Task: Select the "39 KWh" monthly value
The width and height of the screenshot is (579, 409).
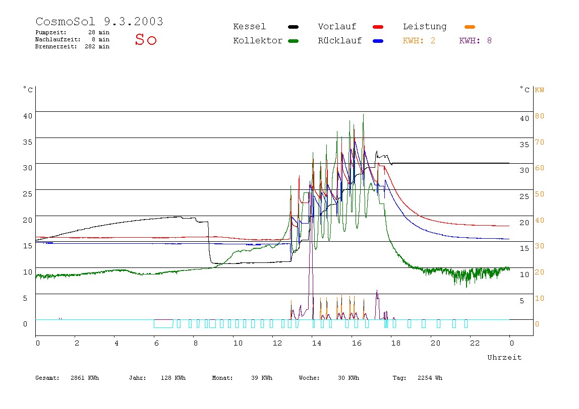Action: click(x=262, y=378)
